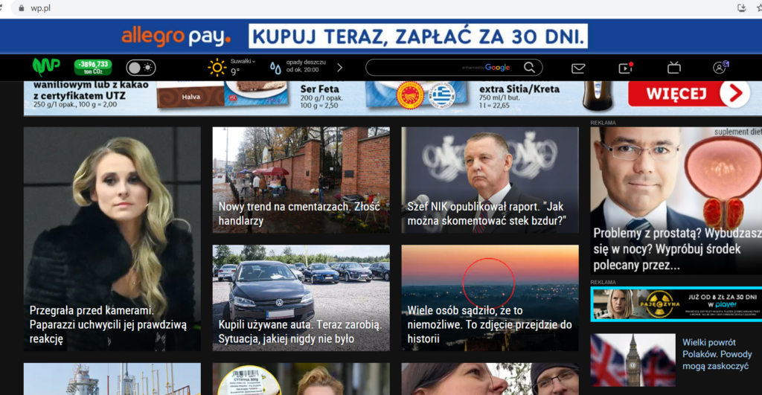Open article Wiele osób sądziło, że to niemożliwe

[x=490, y=298]
